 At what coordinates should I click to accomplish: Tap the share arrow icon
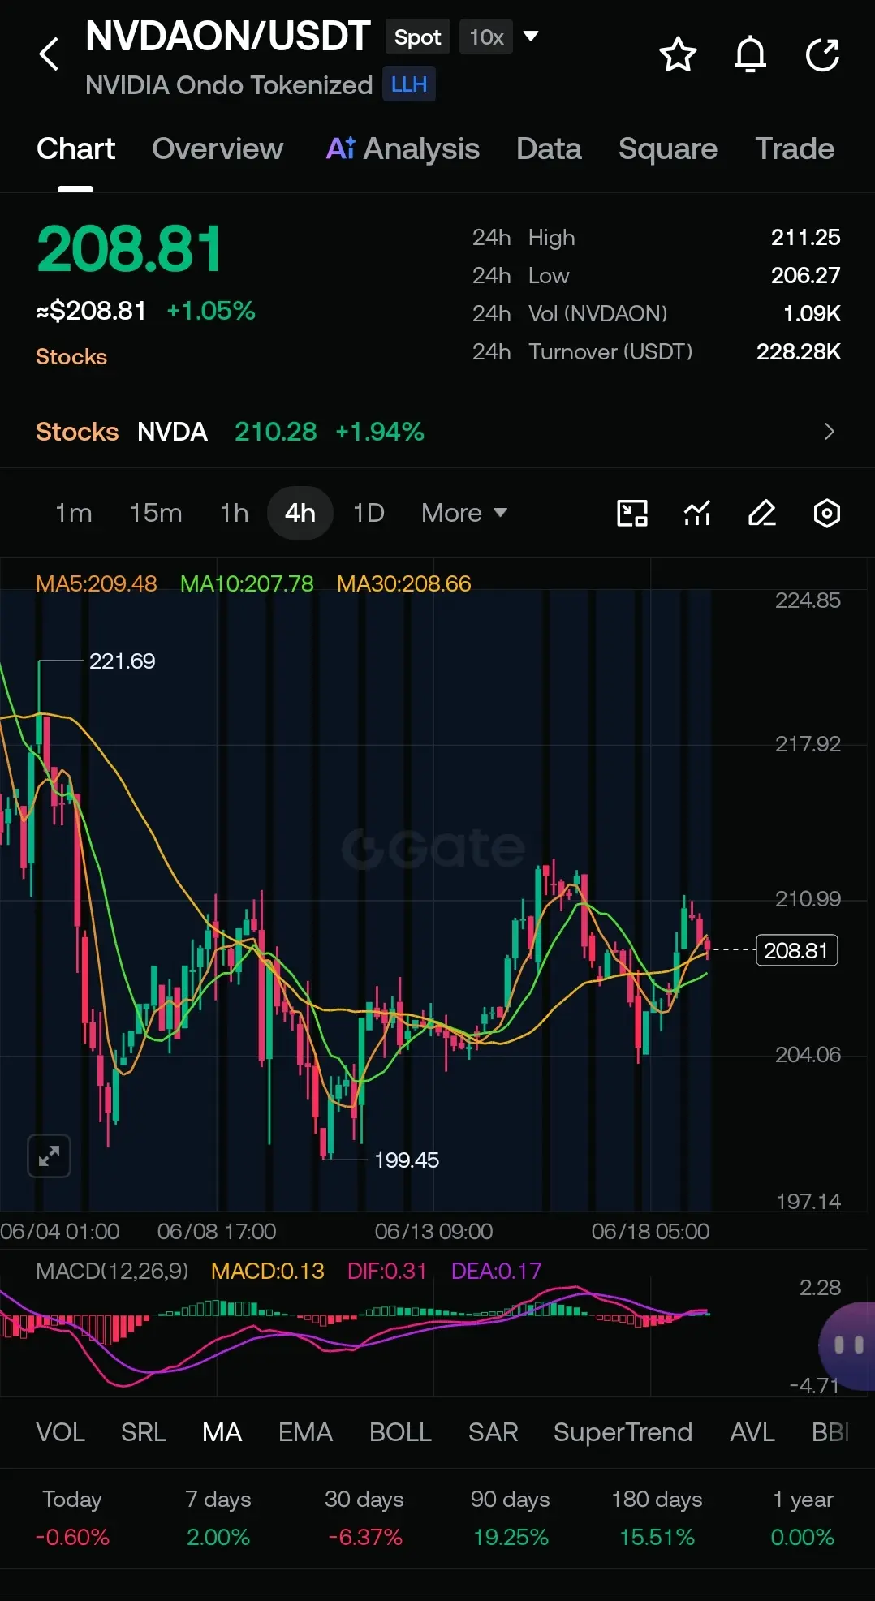click(822, 54)
